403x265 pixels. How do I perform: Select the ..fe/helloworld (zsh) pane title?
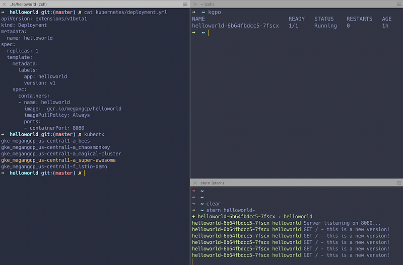coord(28,4)
